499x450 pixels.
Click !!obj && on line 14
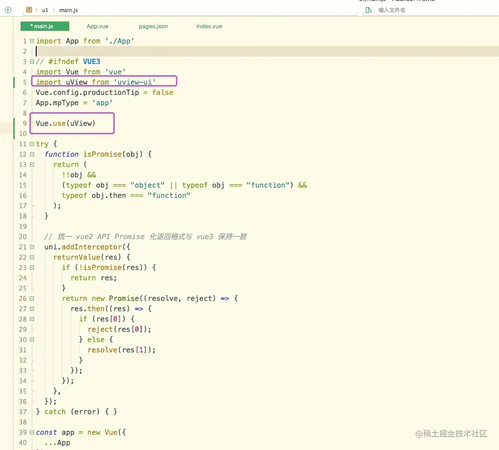[x=79, y=175]
